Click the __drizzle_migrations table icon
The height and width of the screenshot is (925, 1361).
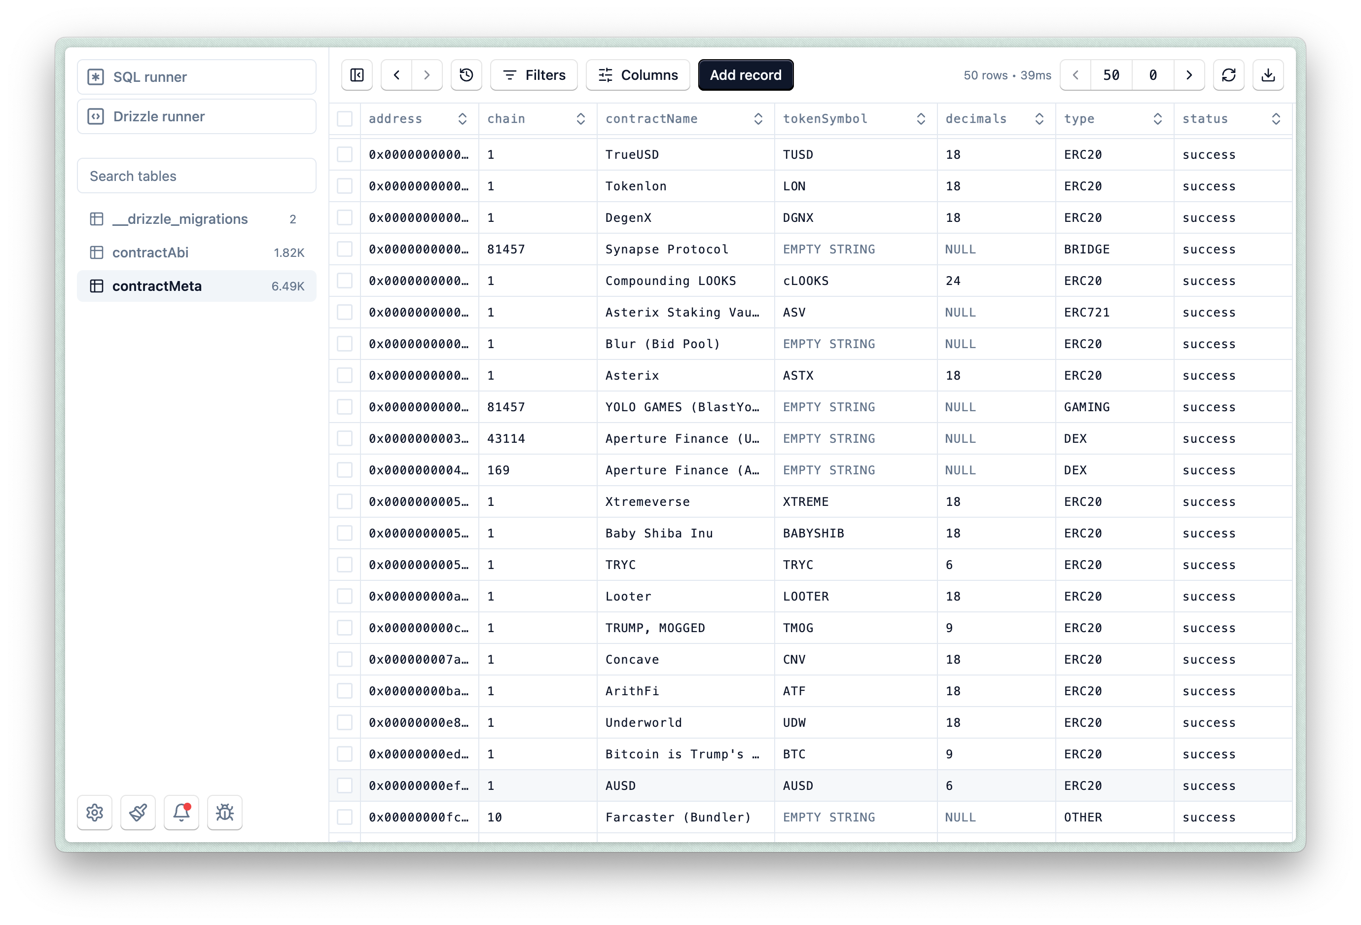(x=97, y=219)
